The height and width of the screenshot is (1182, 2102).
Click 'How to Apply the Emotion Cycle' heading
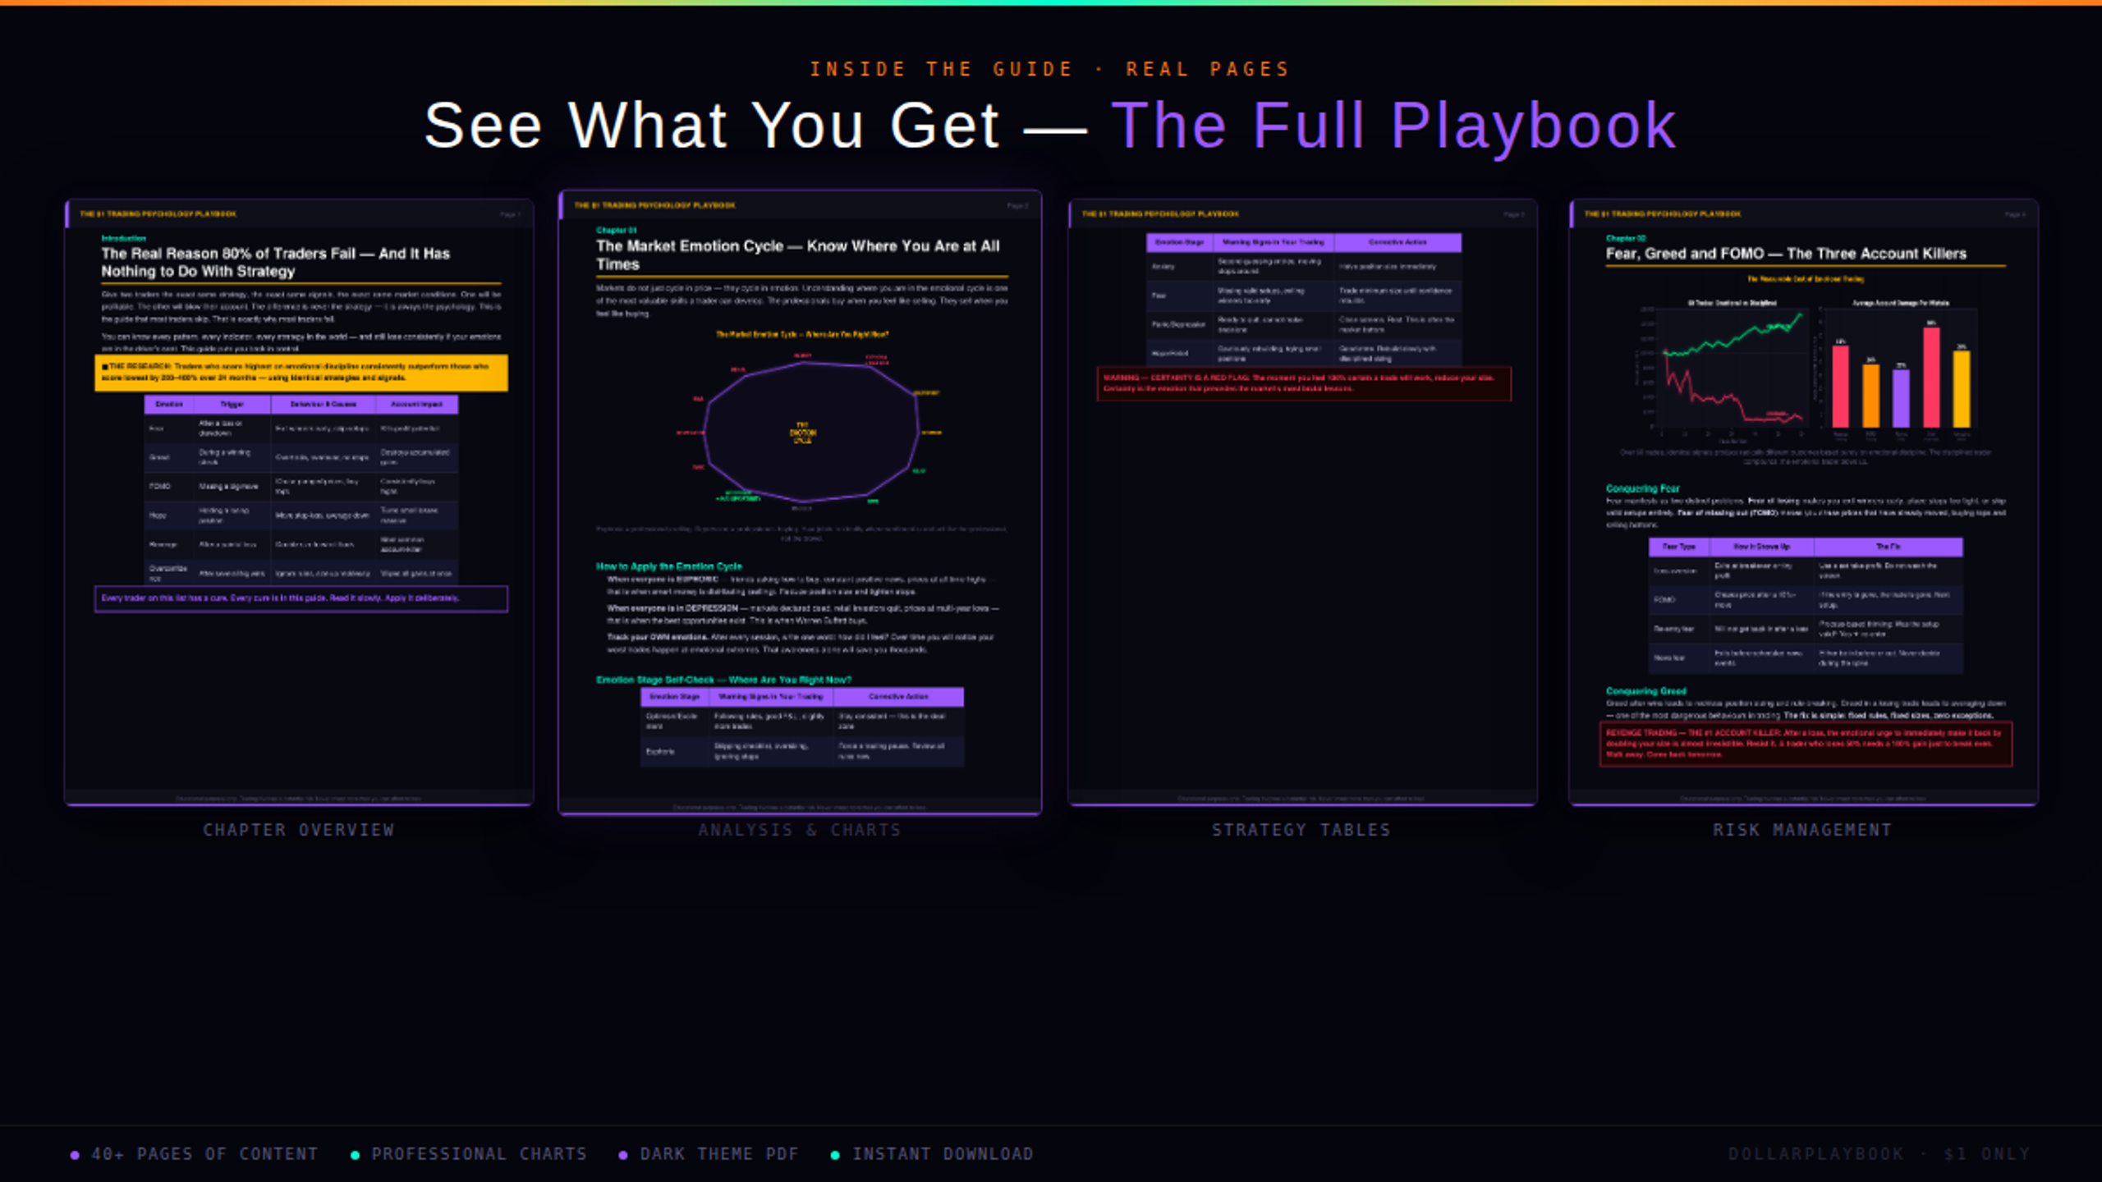pyautogui.click(x=668, y=566)
